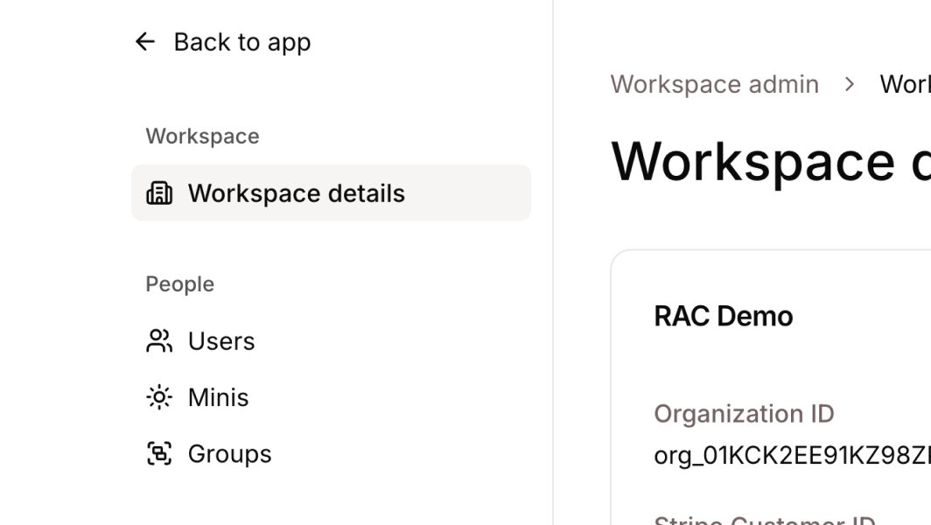Click the Minis sun icon
The width and height of the screenshot is (931, 525).
click(x=159, y=397)
